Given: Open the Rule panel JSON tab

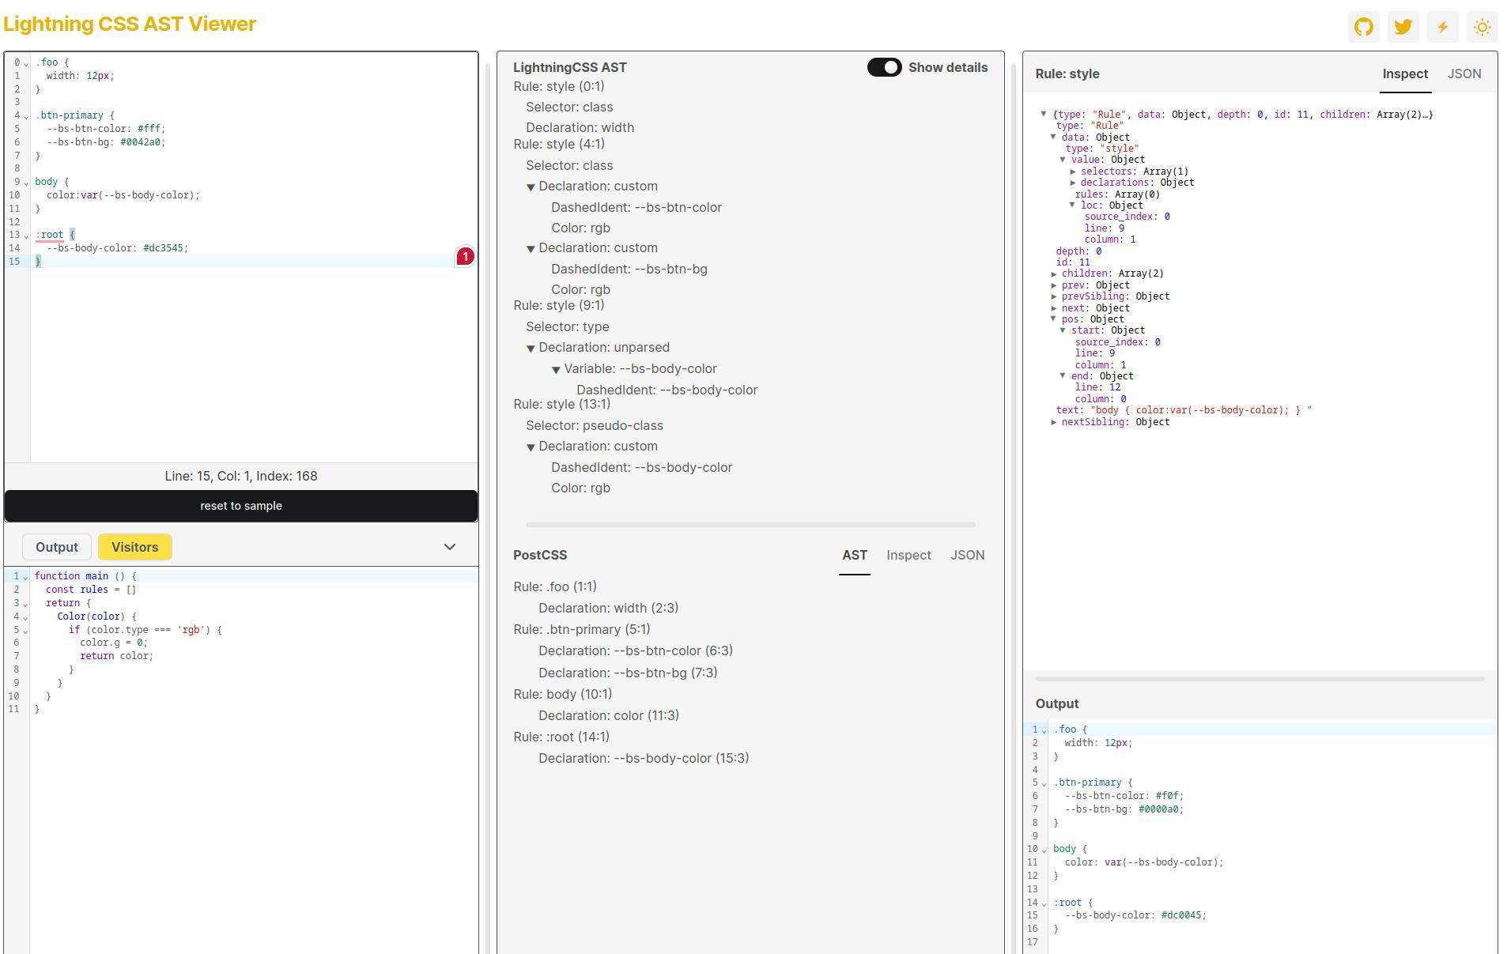Looking at the screenshot, I should pyautogui.click(x=1464, y=74).
